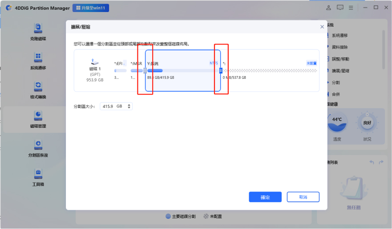The image size is (392, 229).
Task: Click the 主要磁碟分割 legend item
Action: [181, 216]
